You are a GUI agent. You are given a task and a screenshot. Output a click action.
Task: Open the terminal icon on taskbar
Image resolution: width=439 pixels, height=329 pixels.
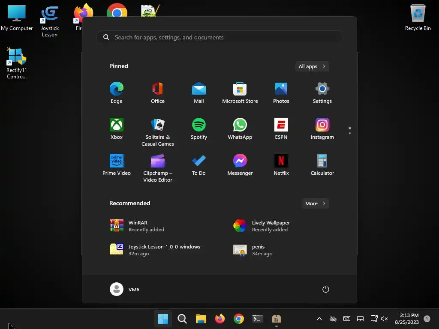coord(257,319)
